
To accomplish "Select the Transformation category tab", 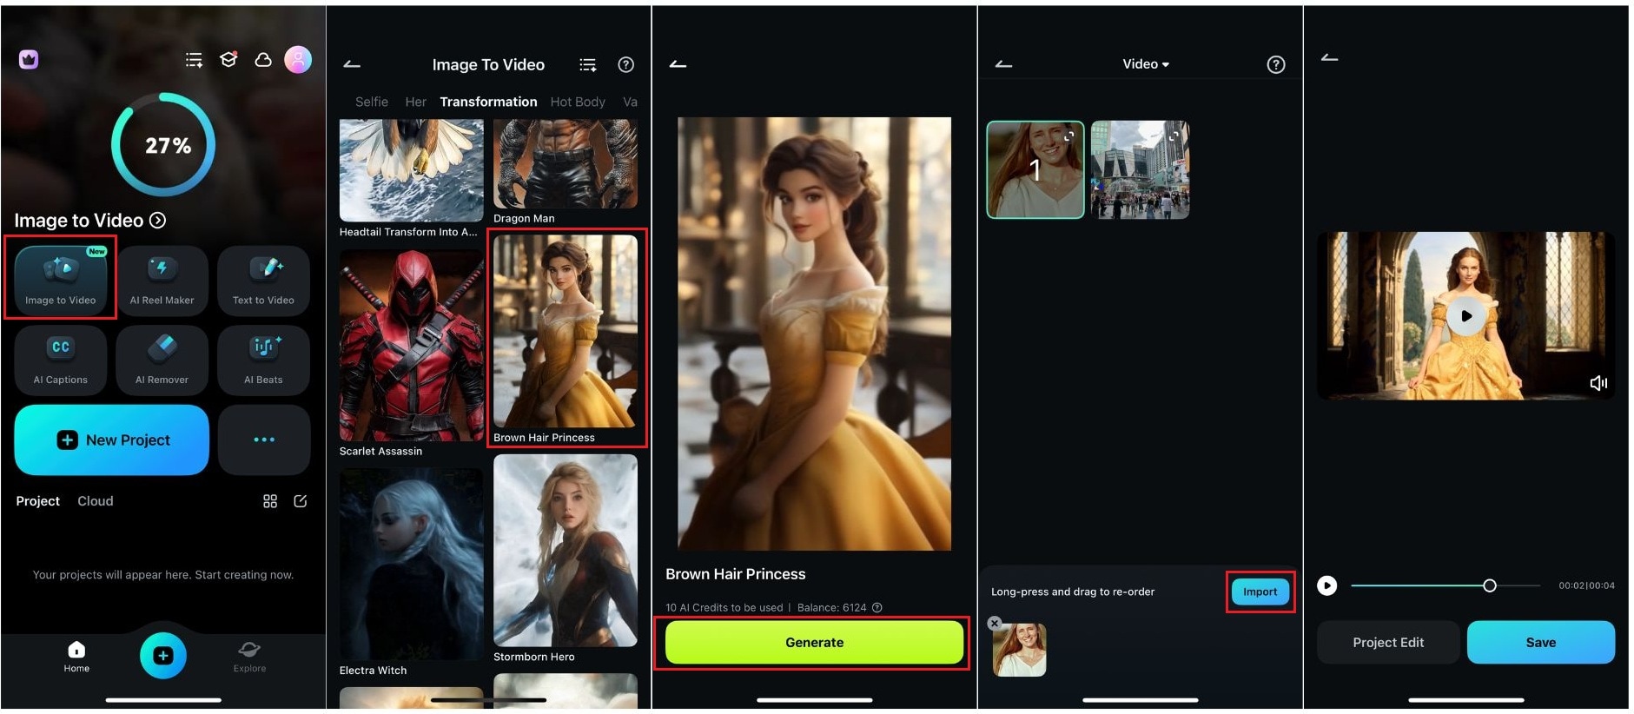I will coord(488,102).
